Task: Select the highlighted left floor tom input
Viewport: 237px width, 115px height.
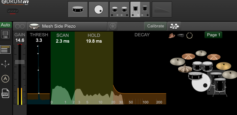Action: click(x=135, y=10)
